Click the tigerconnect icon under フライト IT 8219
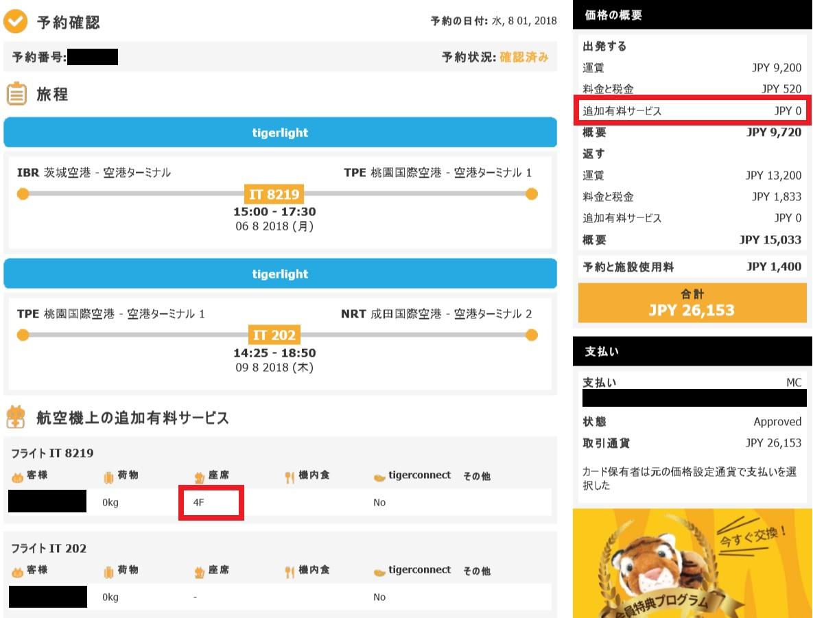Image resolution: width=813 pixels, height=618 pixels. (x=379, y=476)
